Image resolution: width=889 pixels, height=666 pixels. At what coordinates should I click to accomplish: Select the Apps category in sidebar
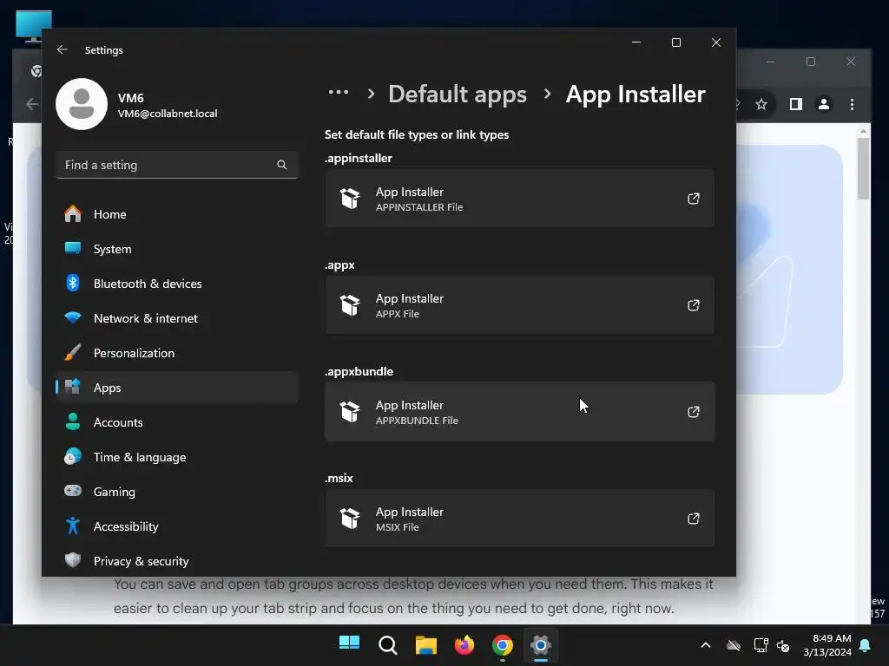[177, 388]
